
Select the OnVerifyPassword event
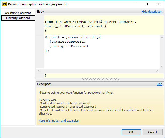18,18
